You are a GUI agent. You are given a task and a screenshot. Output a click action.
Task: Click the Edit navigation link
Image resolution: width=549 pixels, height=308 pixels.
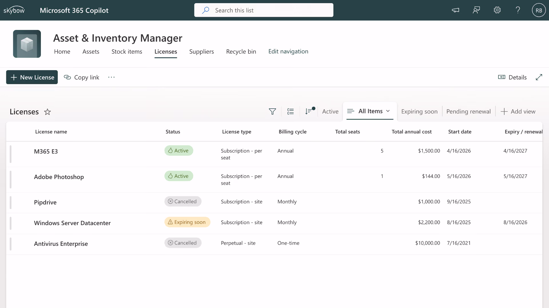coord(288,51)
